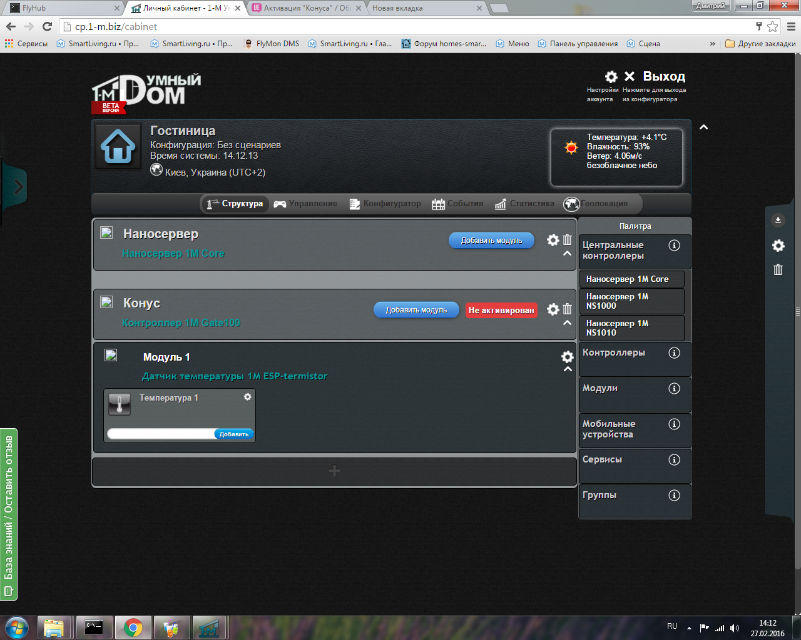Click the Наносервер image placeholder icon
This screenshot has height=640, width=801.
107,232
